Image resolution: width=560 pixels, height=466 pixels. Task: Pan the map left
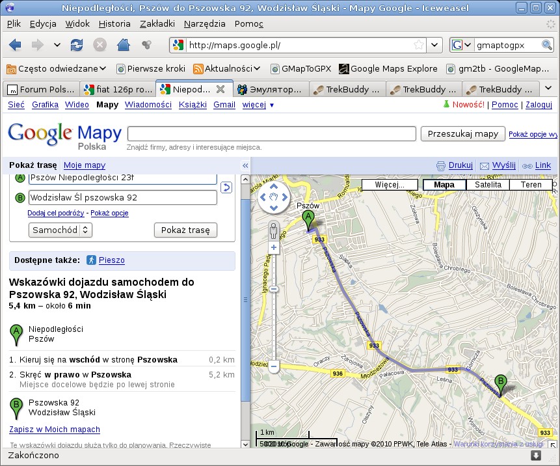pyautogui.click(x=263, y=197)
